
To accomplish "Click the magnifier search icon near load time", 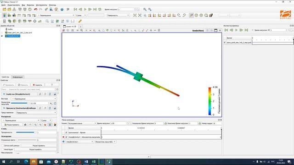I will 145,9.
